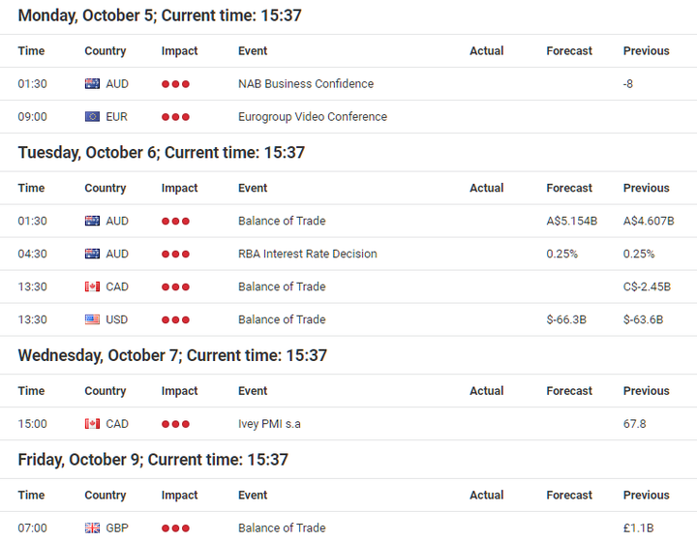The height and width of the screenshot is (542, 697).
Task: Open the GBP Balance of Trade event
Action: 282,528
